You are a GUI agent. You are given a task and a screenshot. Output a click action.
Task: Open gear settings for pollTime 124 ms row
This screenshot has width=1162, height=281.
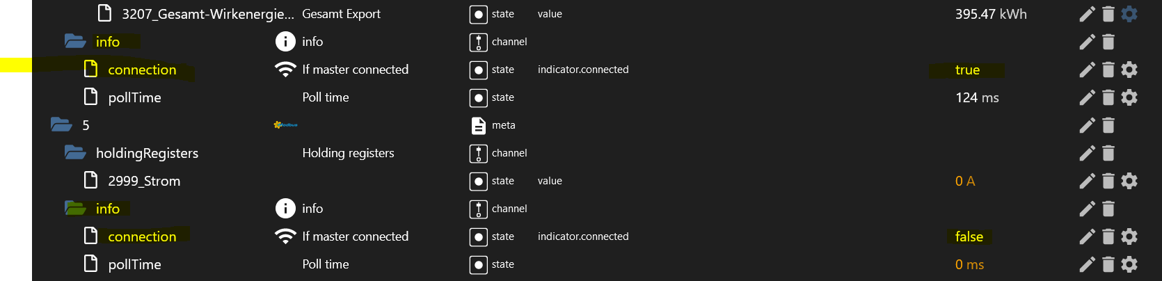coord(1129,97)
